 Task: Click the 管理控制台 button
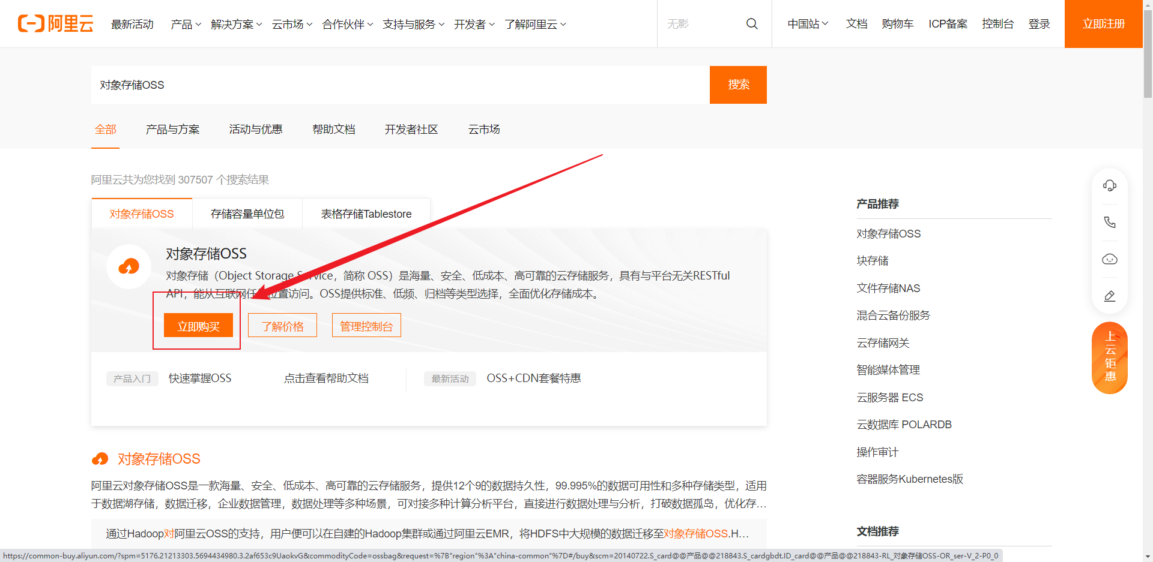pyautogui.click(x=366, y=326)
